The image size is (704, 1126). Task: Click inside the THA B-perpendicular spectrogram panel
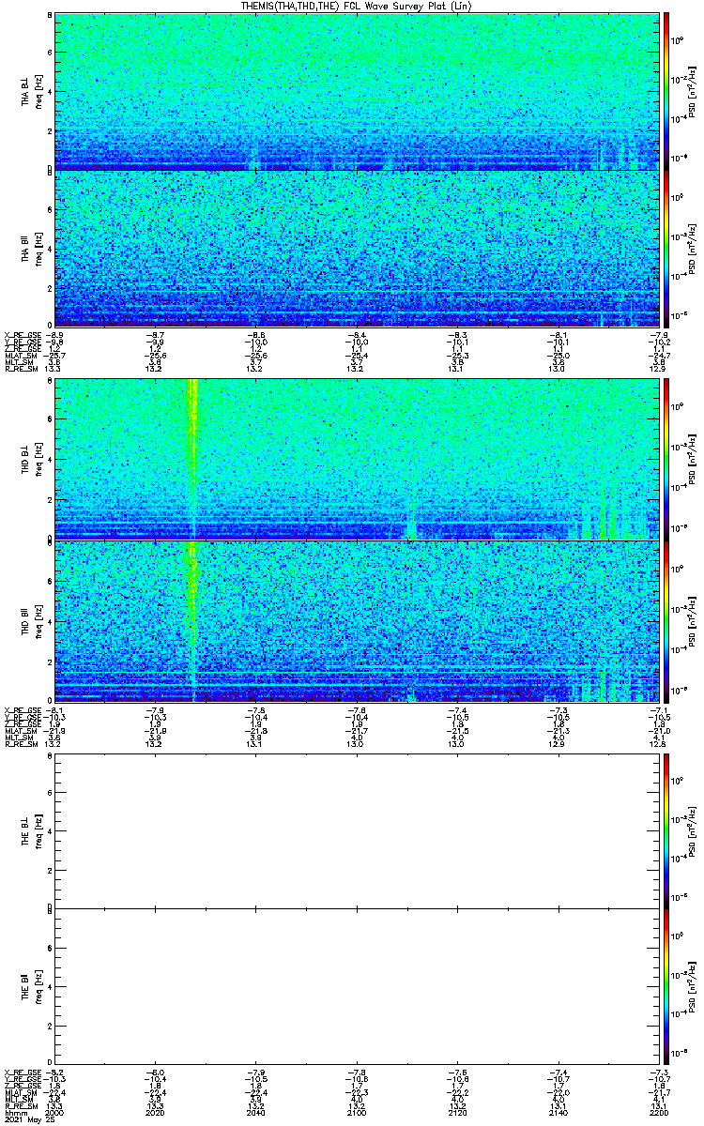pyautogui.click(x=356, y=91)
